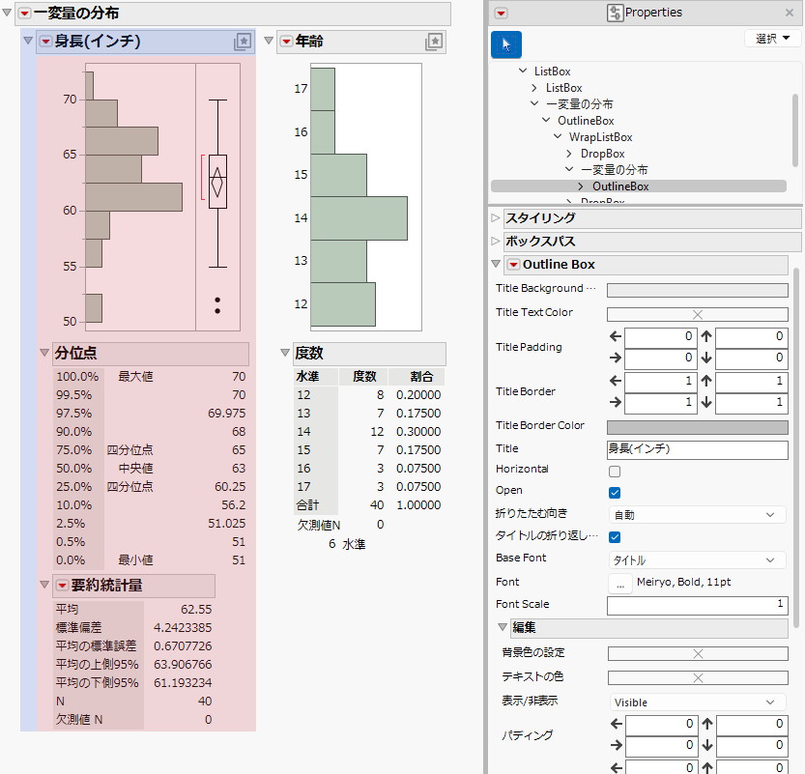Click the Title text input field
805x774 pixels.
697,449
